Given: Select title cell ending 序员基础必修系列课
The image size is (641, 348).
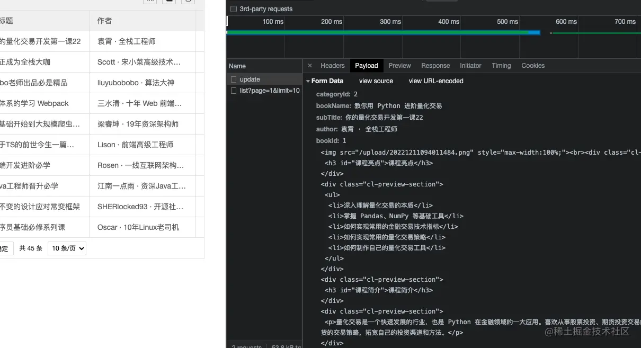Looking at the screenshot, I should pos(44,227).
